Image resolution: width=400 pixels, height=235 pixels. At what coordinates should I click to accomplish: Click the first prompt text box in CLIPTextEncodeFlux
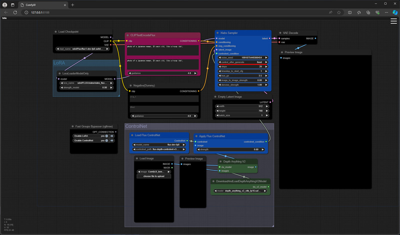pyautogui.click(x=163, y=50)
